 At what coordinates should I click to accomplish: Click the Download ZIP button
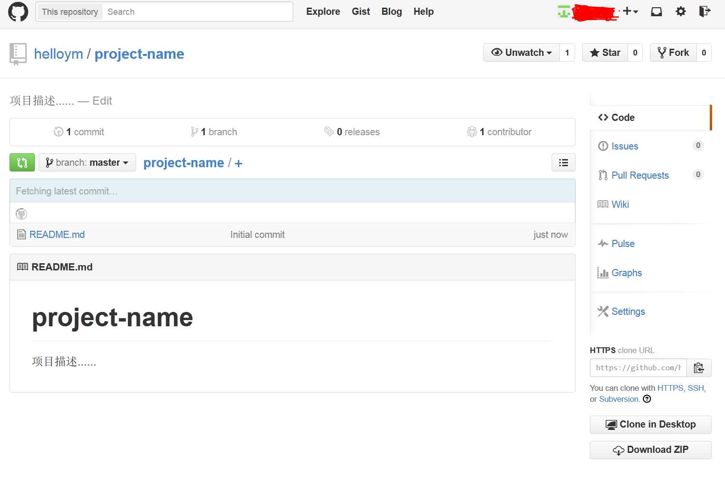click(x=650, y=450)
